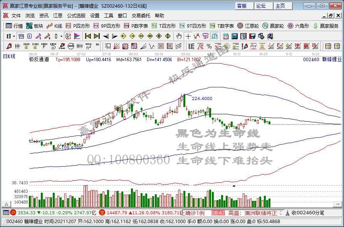Open the 公式选股 menu

[x=76, y=15]
